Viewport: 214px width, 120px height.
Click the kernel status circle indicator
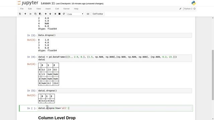(195, 9)
